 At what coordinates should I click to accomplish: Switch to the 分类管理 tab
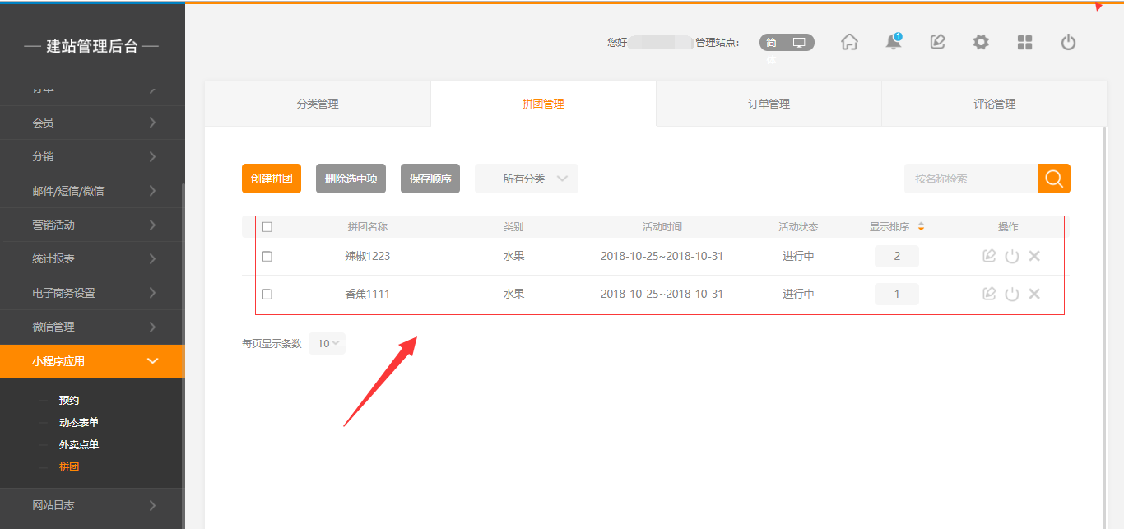pos(318,104)
